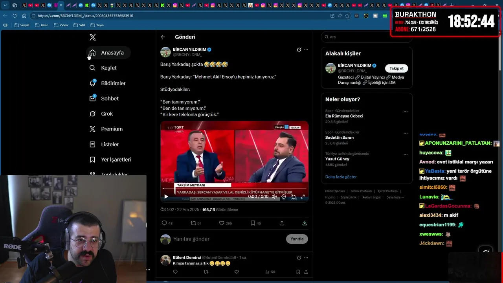This screenshot has width=503, height=283.
Task: Click Grok icon on Bircan Yıldırım's post
Action: point(299,50)
